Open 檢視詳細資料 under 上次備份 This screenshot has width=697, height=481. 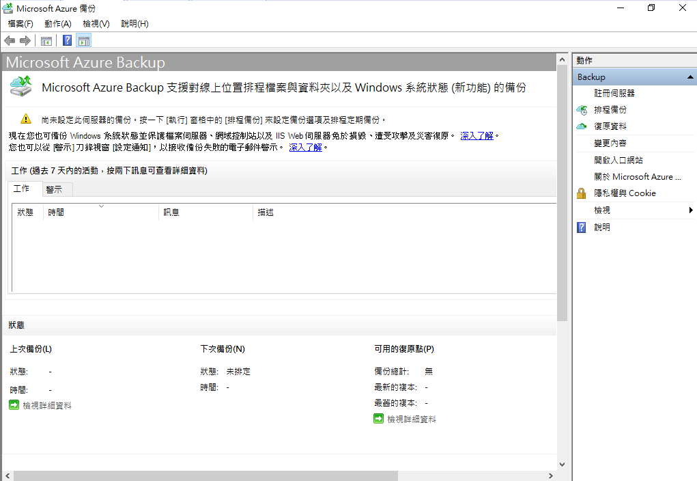[46, 405]
